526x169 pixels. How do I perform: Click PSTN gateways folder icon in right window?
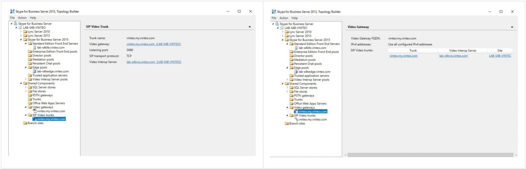pyautogui.click(x=291, y=96)
